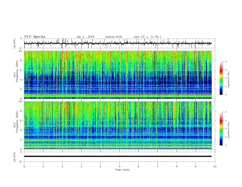Viewport: 242px width, 187px height.
Task: Click the "-3" label on ch.1 color scale
Action: click(226, 62)
